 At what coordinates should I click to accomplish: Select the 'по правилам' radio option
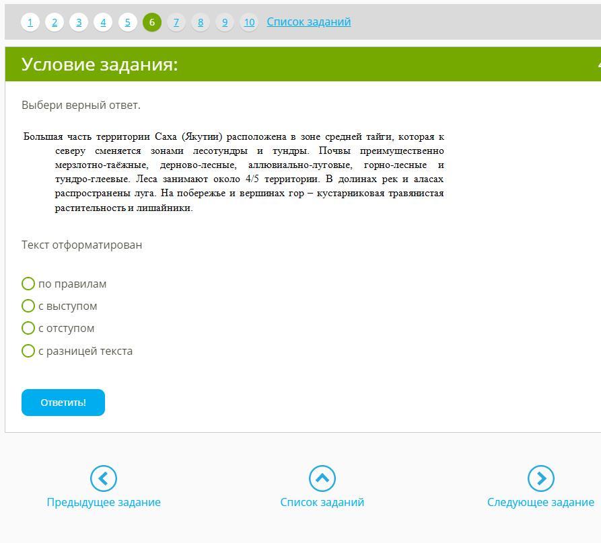pos(28,284)
